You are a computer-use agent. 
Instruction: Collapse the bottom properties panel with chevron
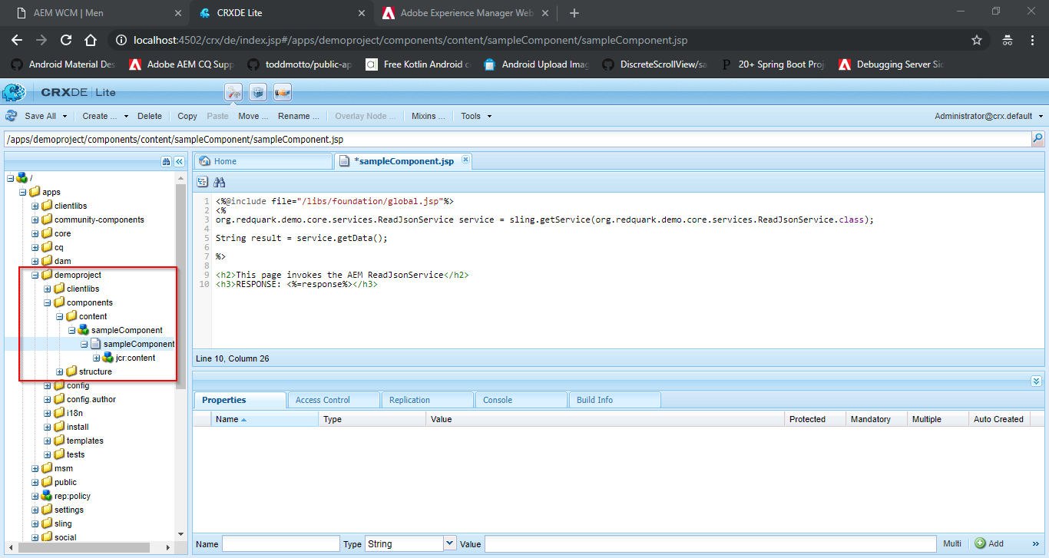point(1036,381)
